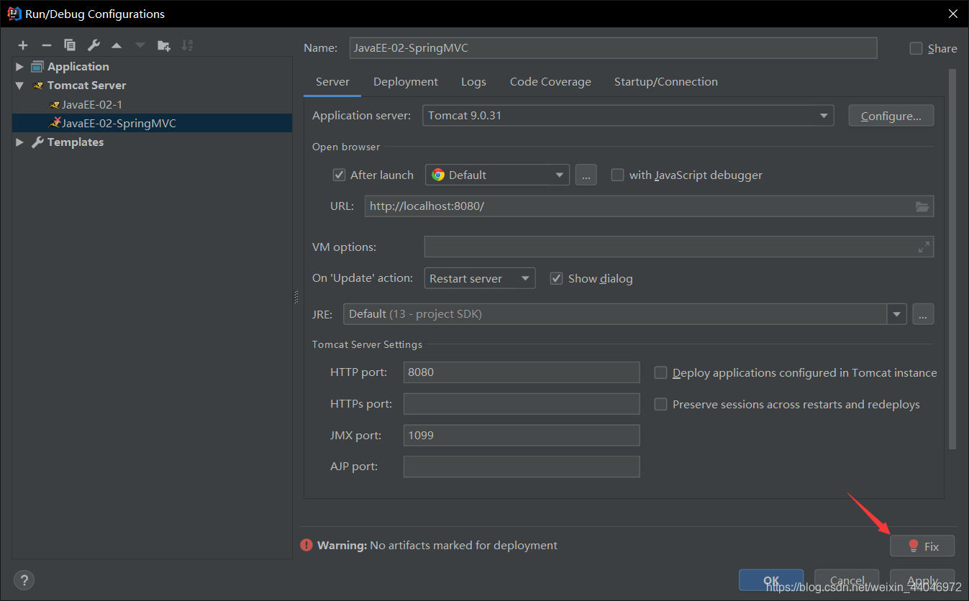Sort configurations alphabetically icon

tap(187, 45)
